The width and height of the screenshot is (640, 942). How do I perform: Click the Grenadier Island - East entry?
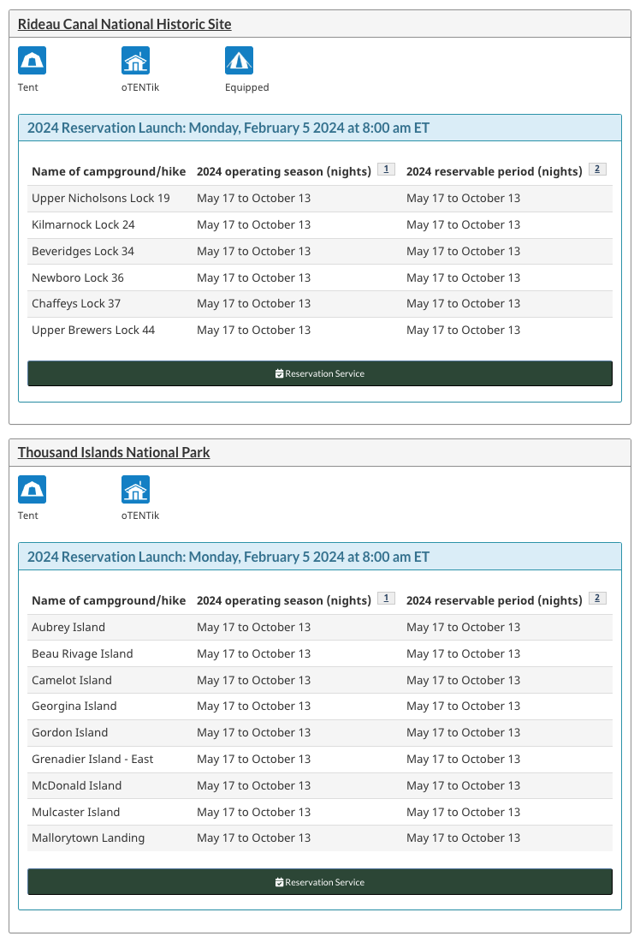(92, 760)
